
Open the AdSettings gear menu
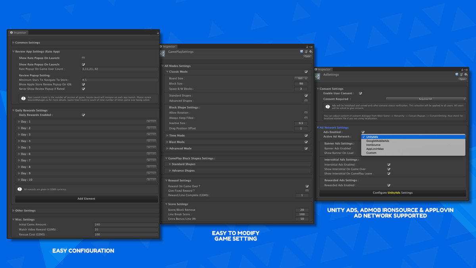pyautogui.click(x=466, y=74)
